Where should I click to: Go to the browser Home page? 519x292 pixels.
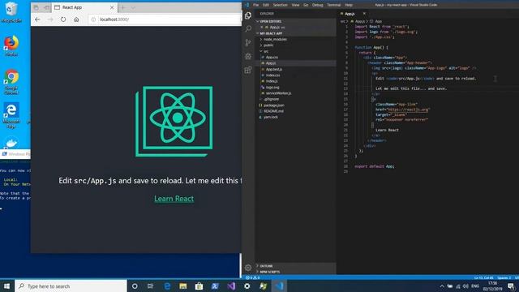point(76,19)
